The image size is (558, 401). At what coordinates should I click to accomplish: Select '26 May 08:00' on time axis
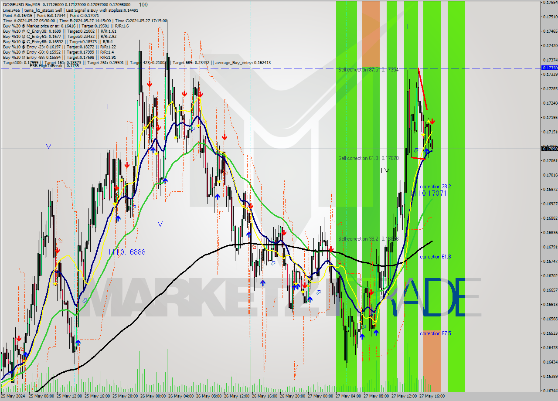(208, 396)
